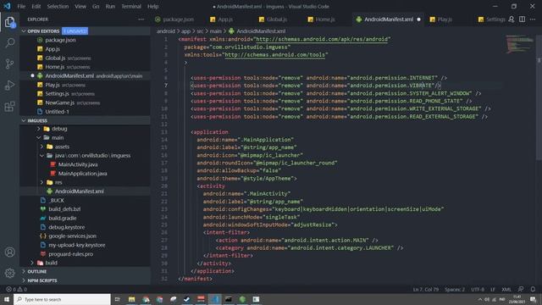Open the Selection menu
The width and height of the screenshot is (542, 305).
pyautogui.click(x=58, y=6)
